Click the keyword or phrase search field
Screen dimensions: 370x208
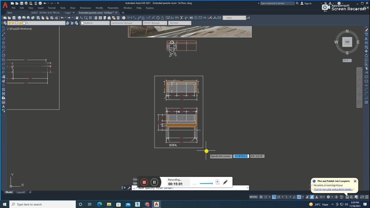[277, 3]
